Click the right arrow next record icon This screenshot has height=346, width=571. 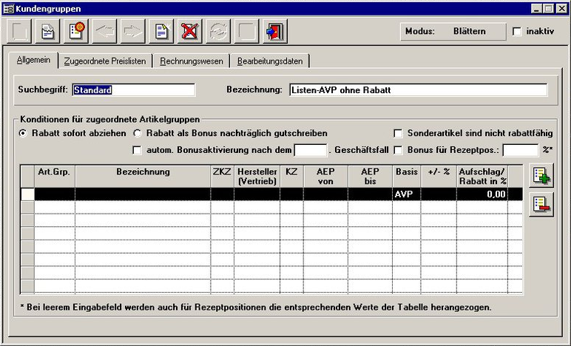tap(132, 32)
